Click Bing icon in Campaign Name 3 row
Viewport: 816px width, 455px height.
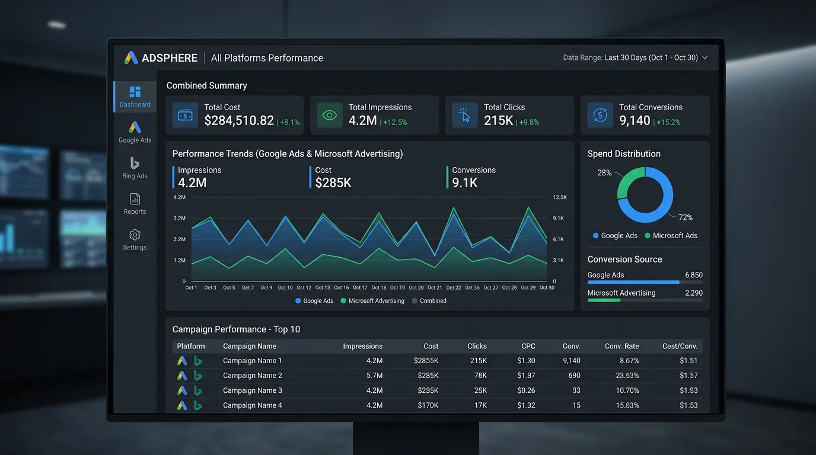click(197, 391)
